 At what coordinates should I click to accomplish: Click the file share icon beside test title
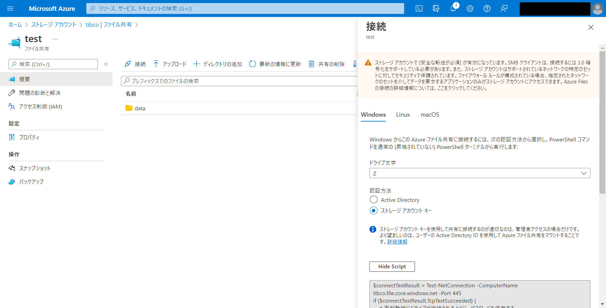tap(15, 43)
